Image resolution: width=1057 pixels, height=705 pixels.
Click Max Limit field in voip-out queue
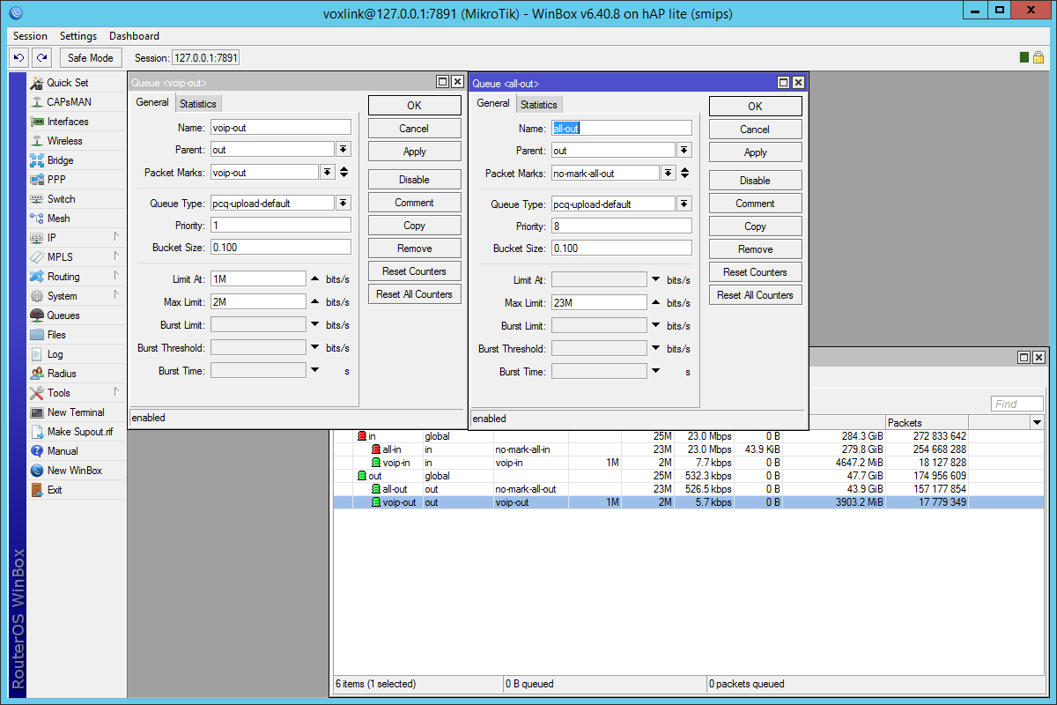258,302
